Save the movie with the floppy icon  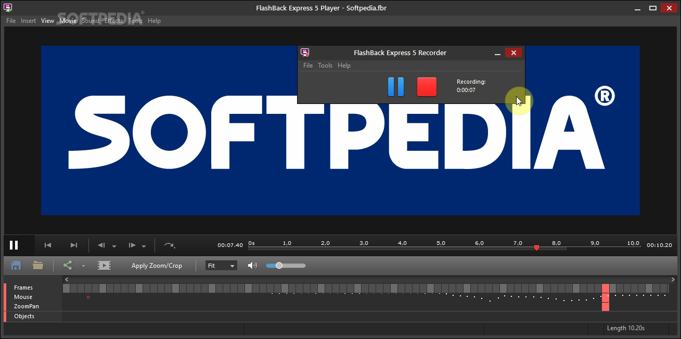coord(16,265)
